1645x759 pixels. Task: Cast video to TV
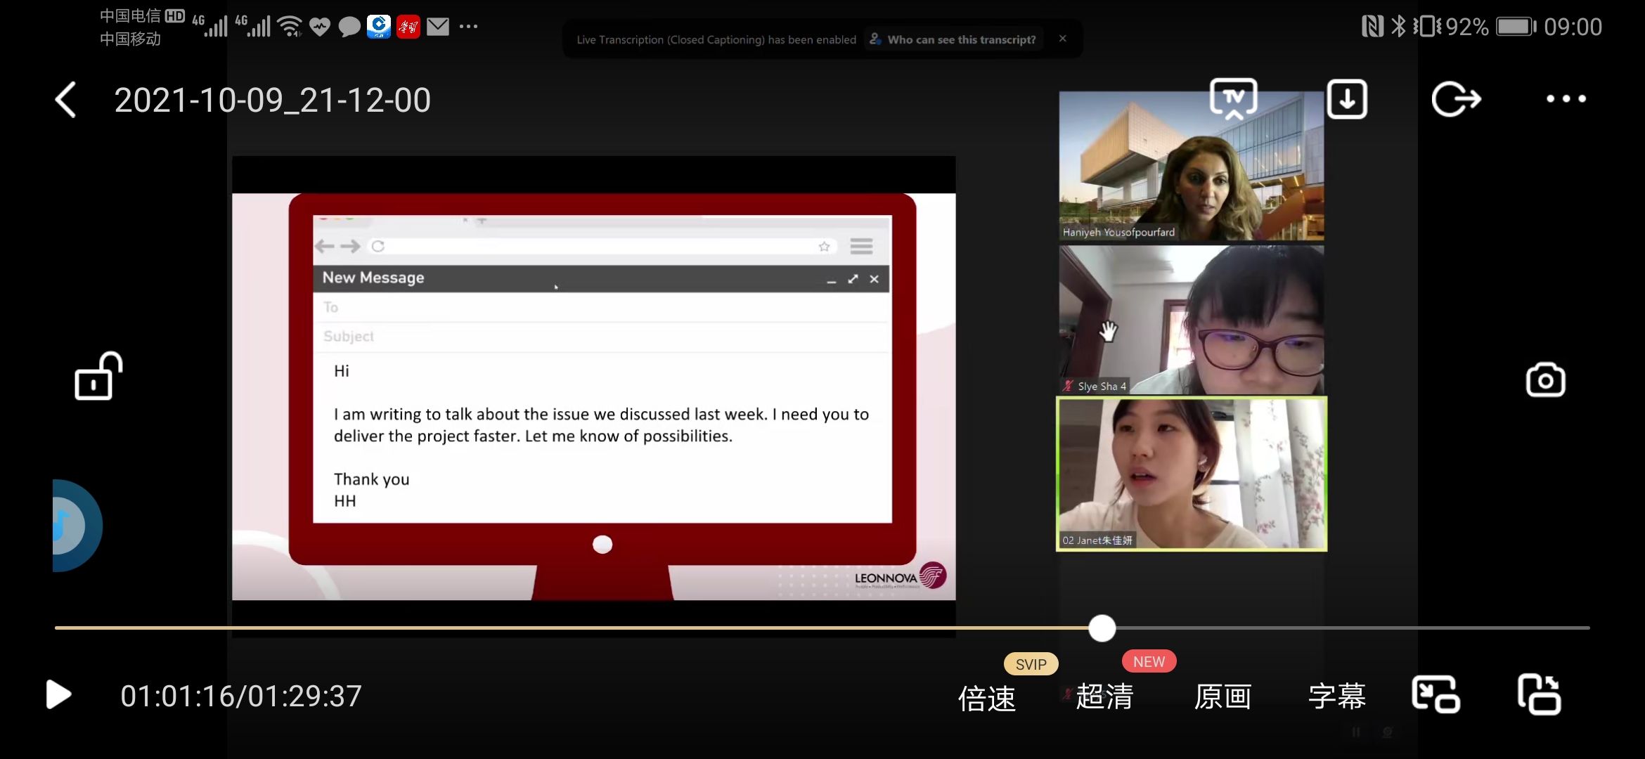(1233, 99)
